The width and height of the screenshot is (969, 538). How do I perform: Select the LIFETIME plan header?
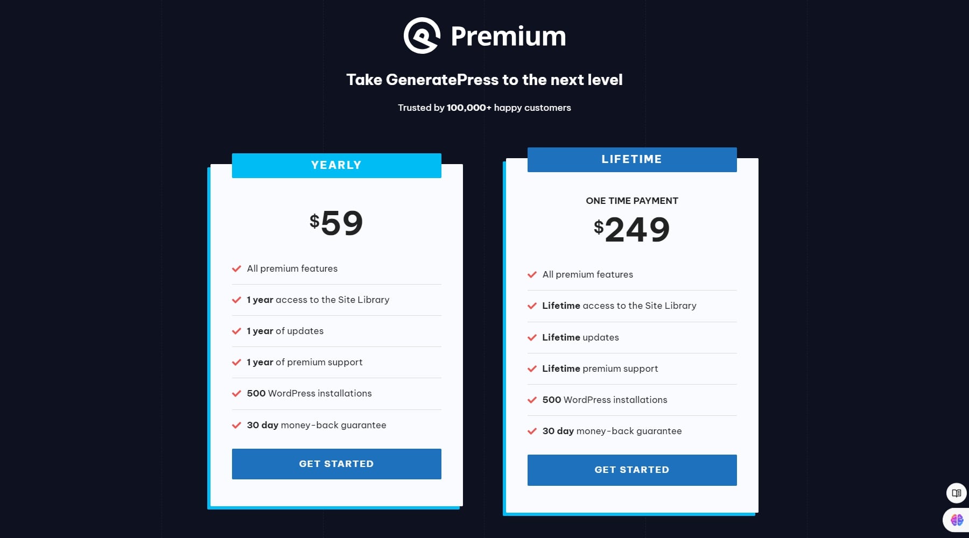click(x=632, y=159)
